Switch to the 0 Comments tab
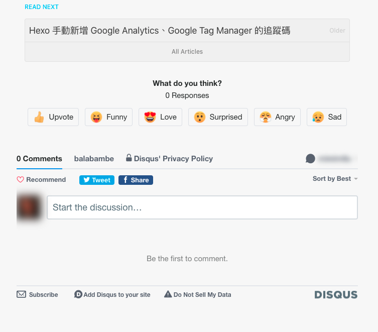Image resolution: width=378 pixels, height=332 pixels. coord(39,159)
